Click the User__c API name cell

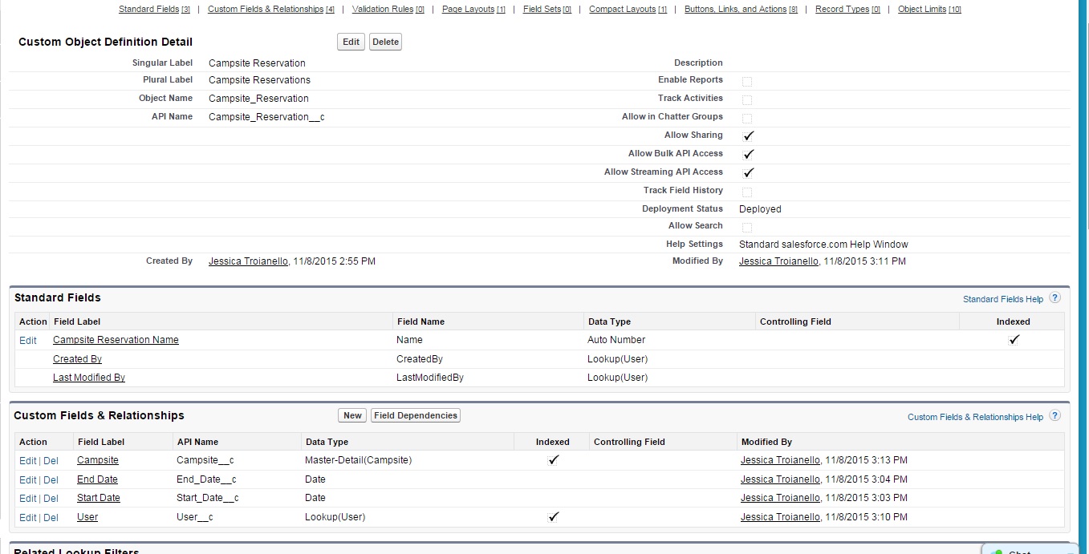coord(195,517)
